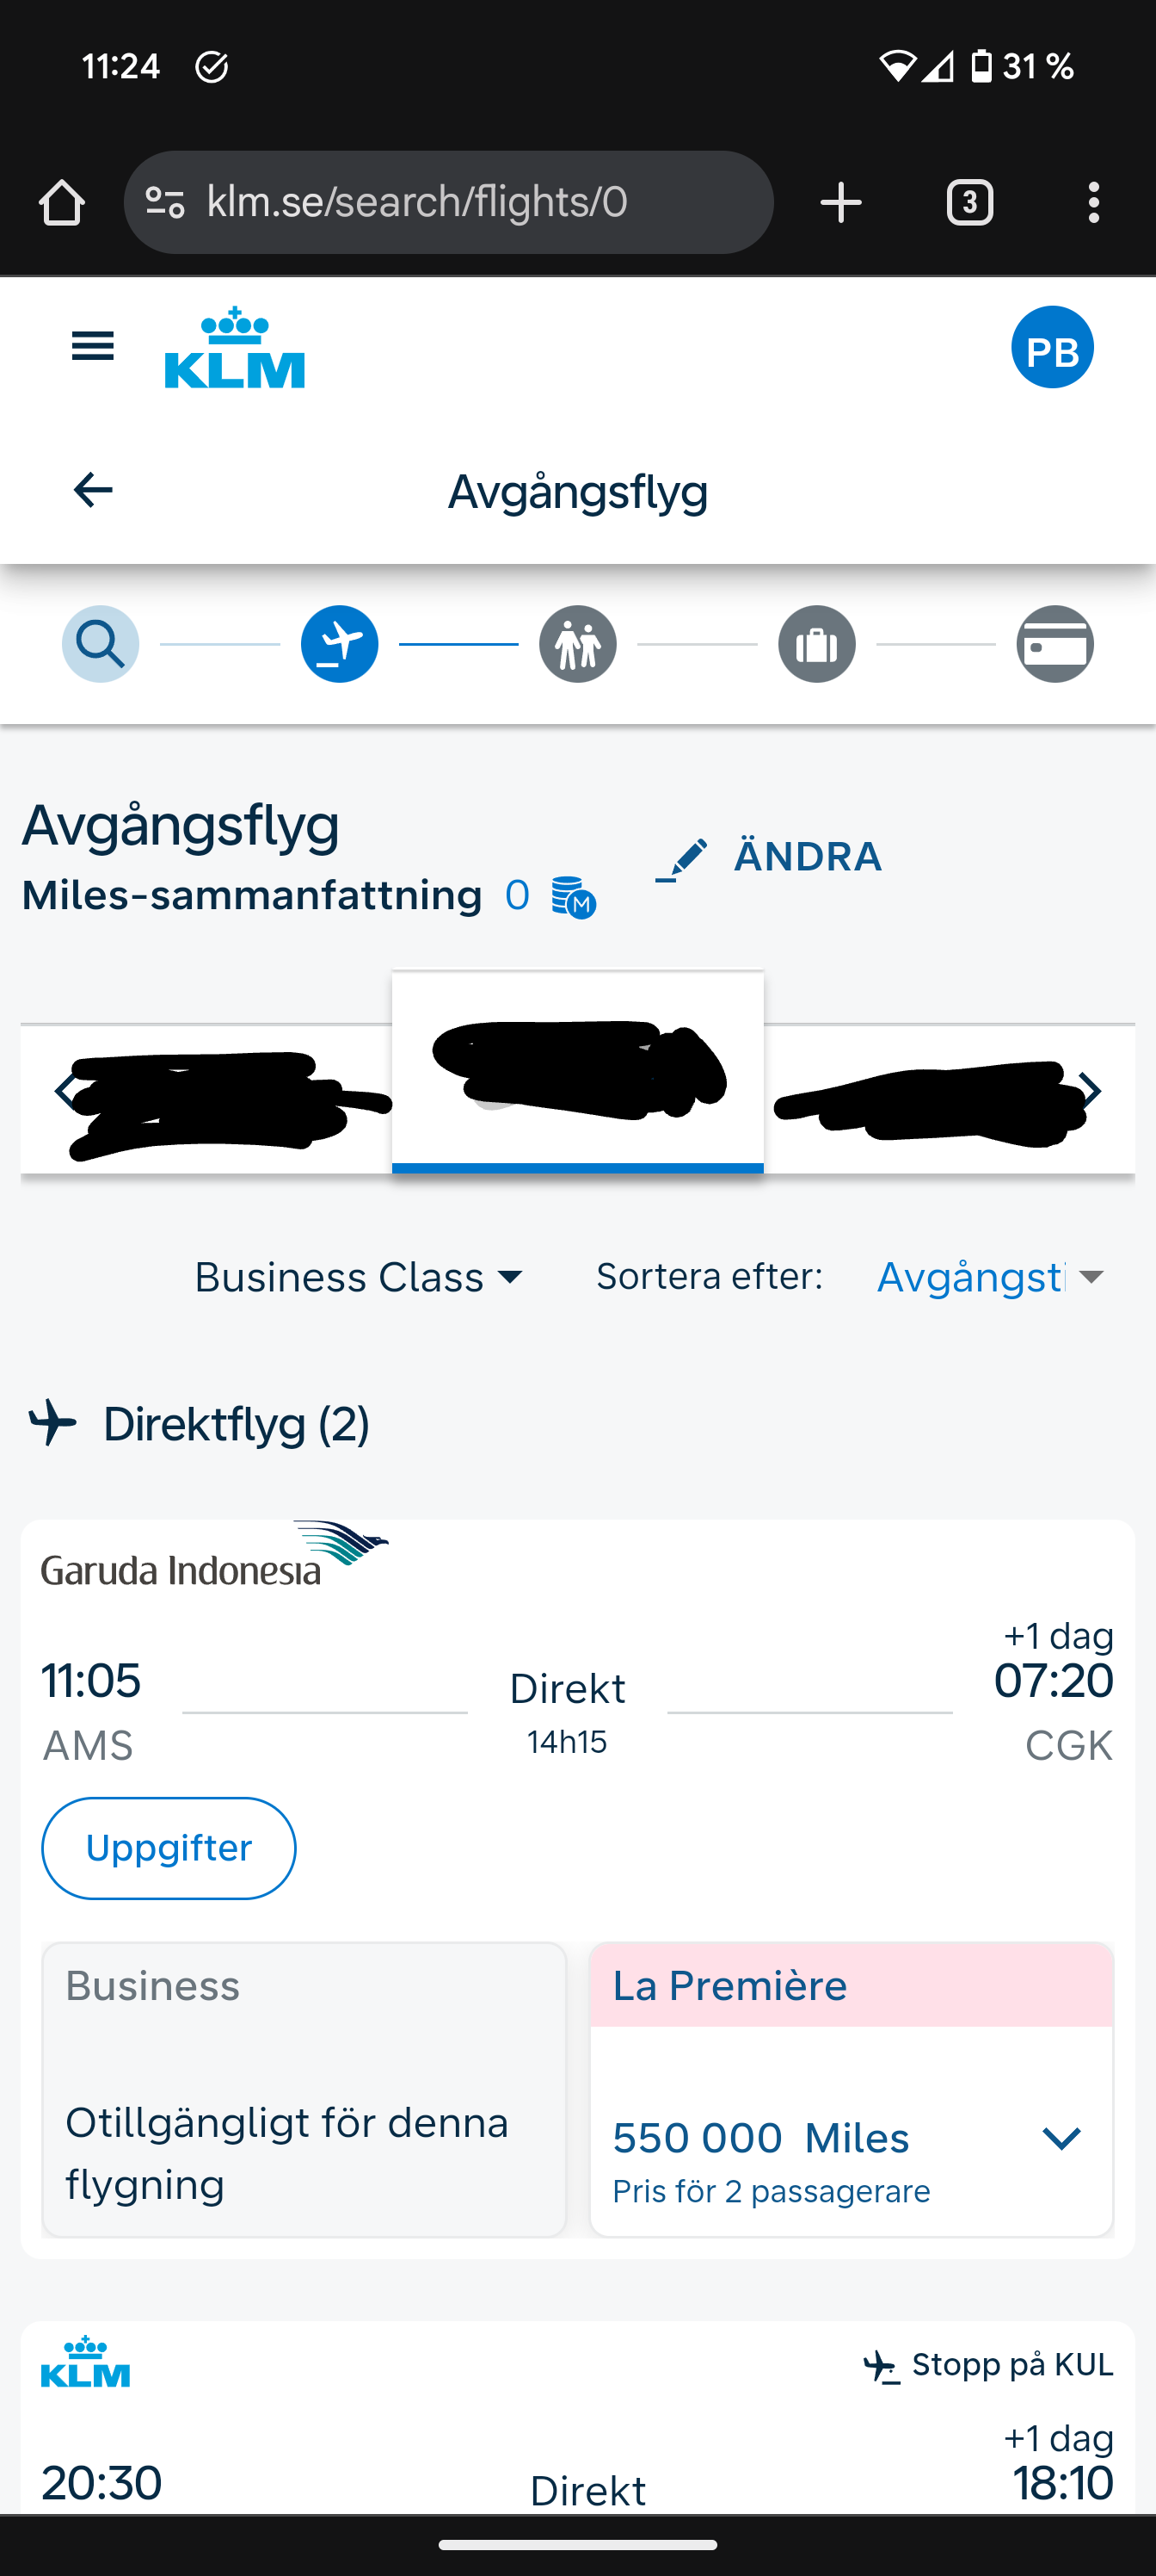Open browser three-dot overflow menu

click(x=1094, y=203)
